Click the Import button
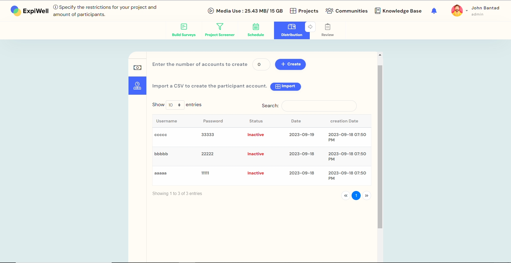This screenshot has width=511, height=263. click(x=285, y=86)
